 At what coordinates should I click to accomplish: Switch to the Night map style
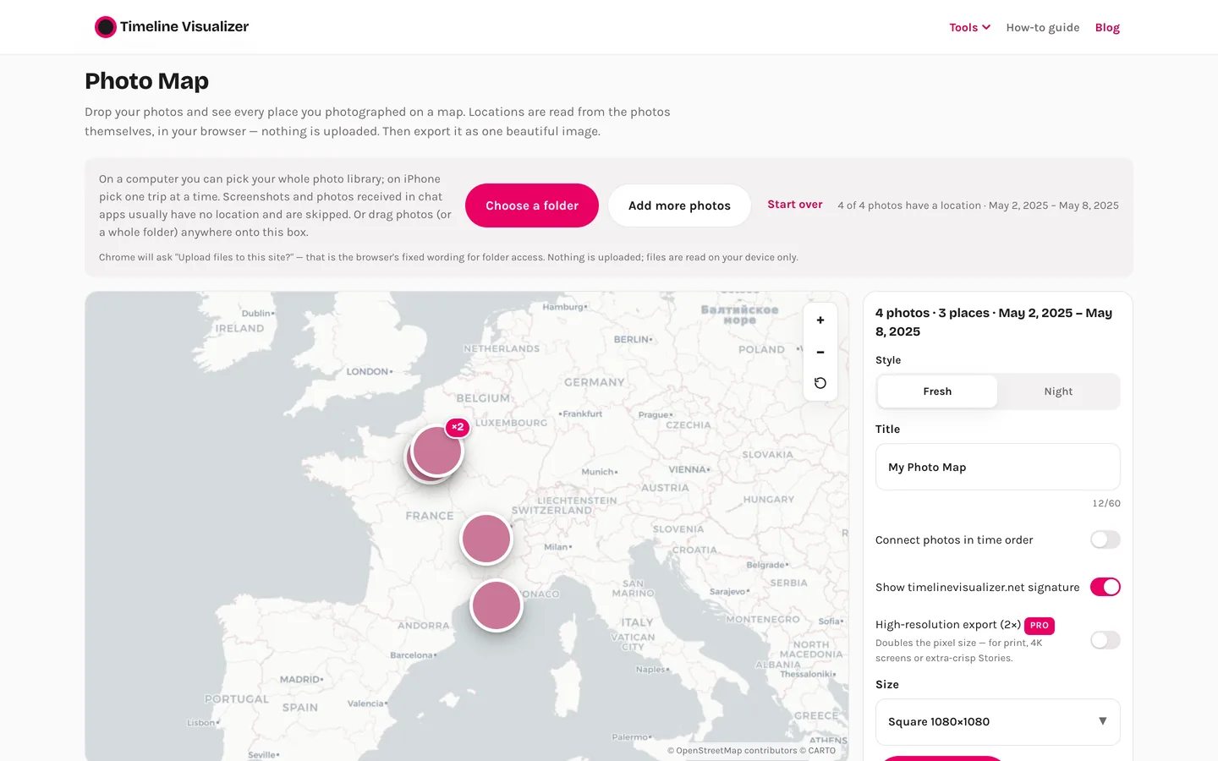(1058, 391)
